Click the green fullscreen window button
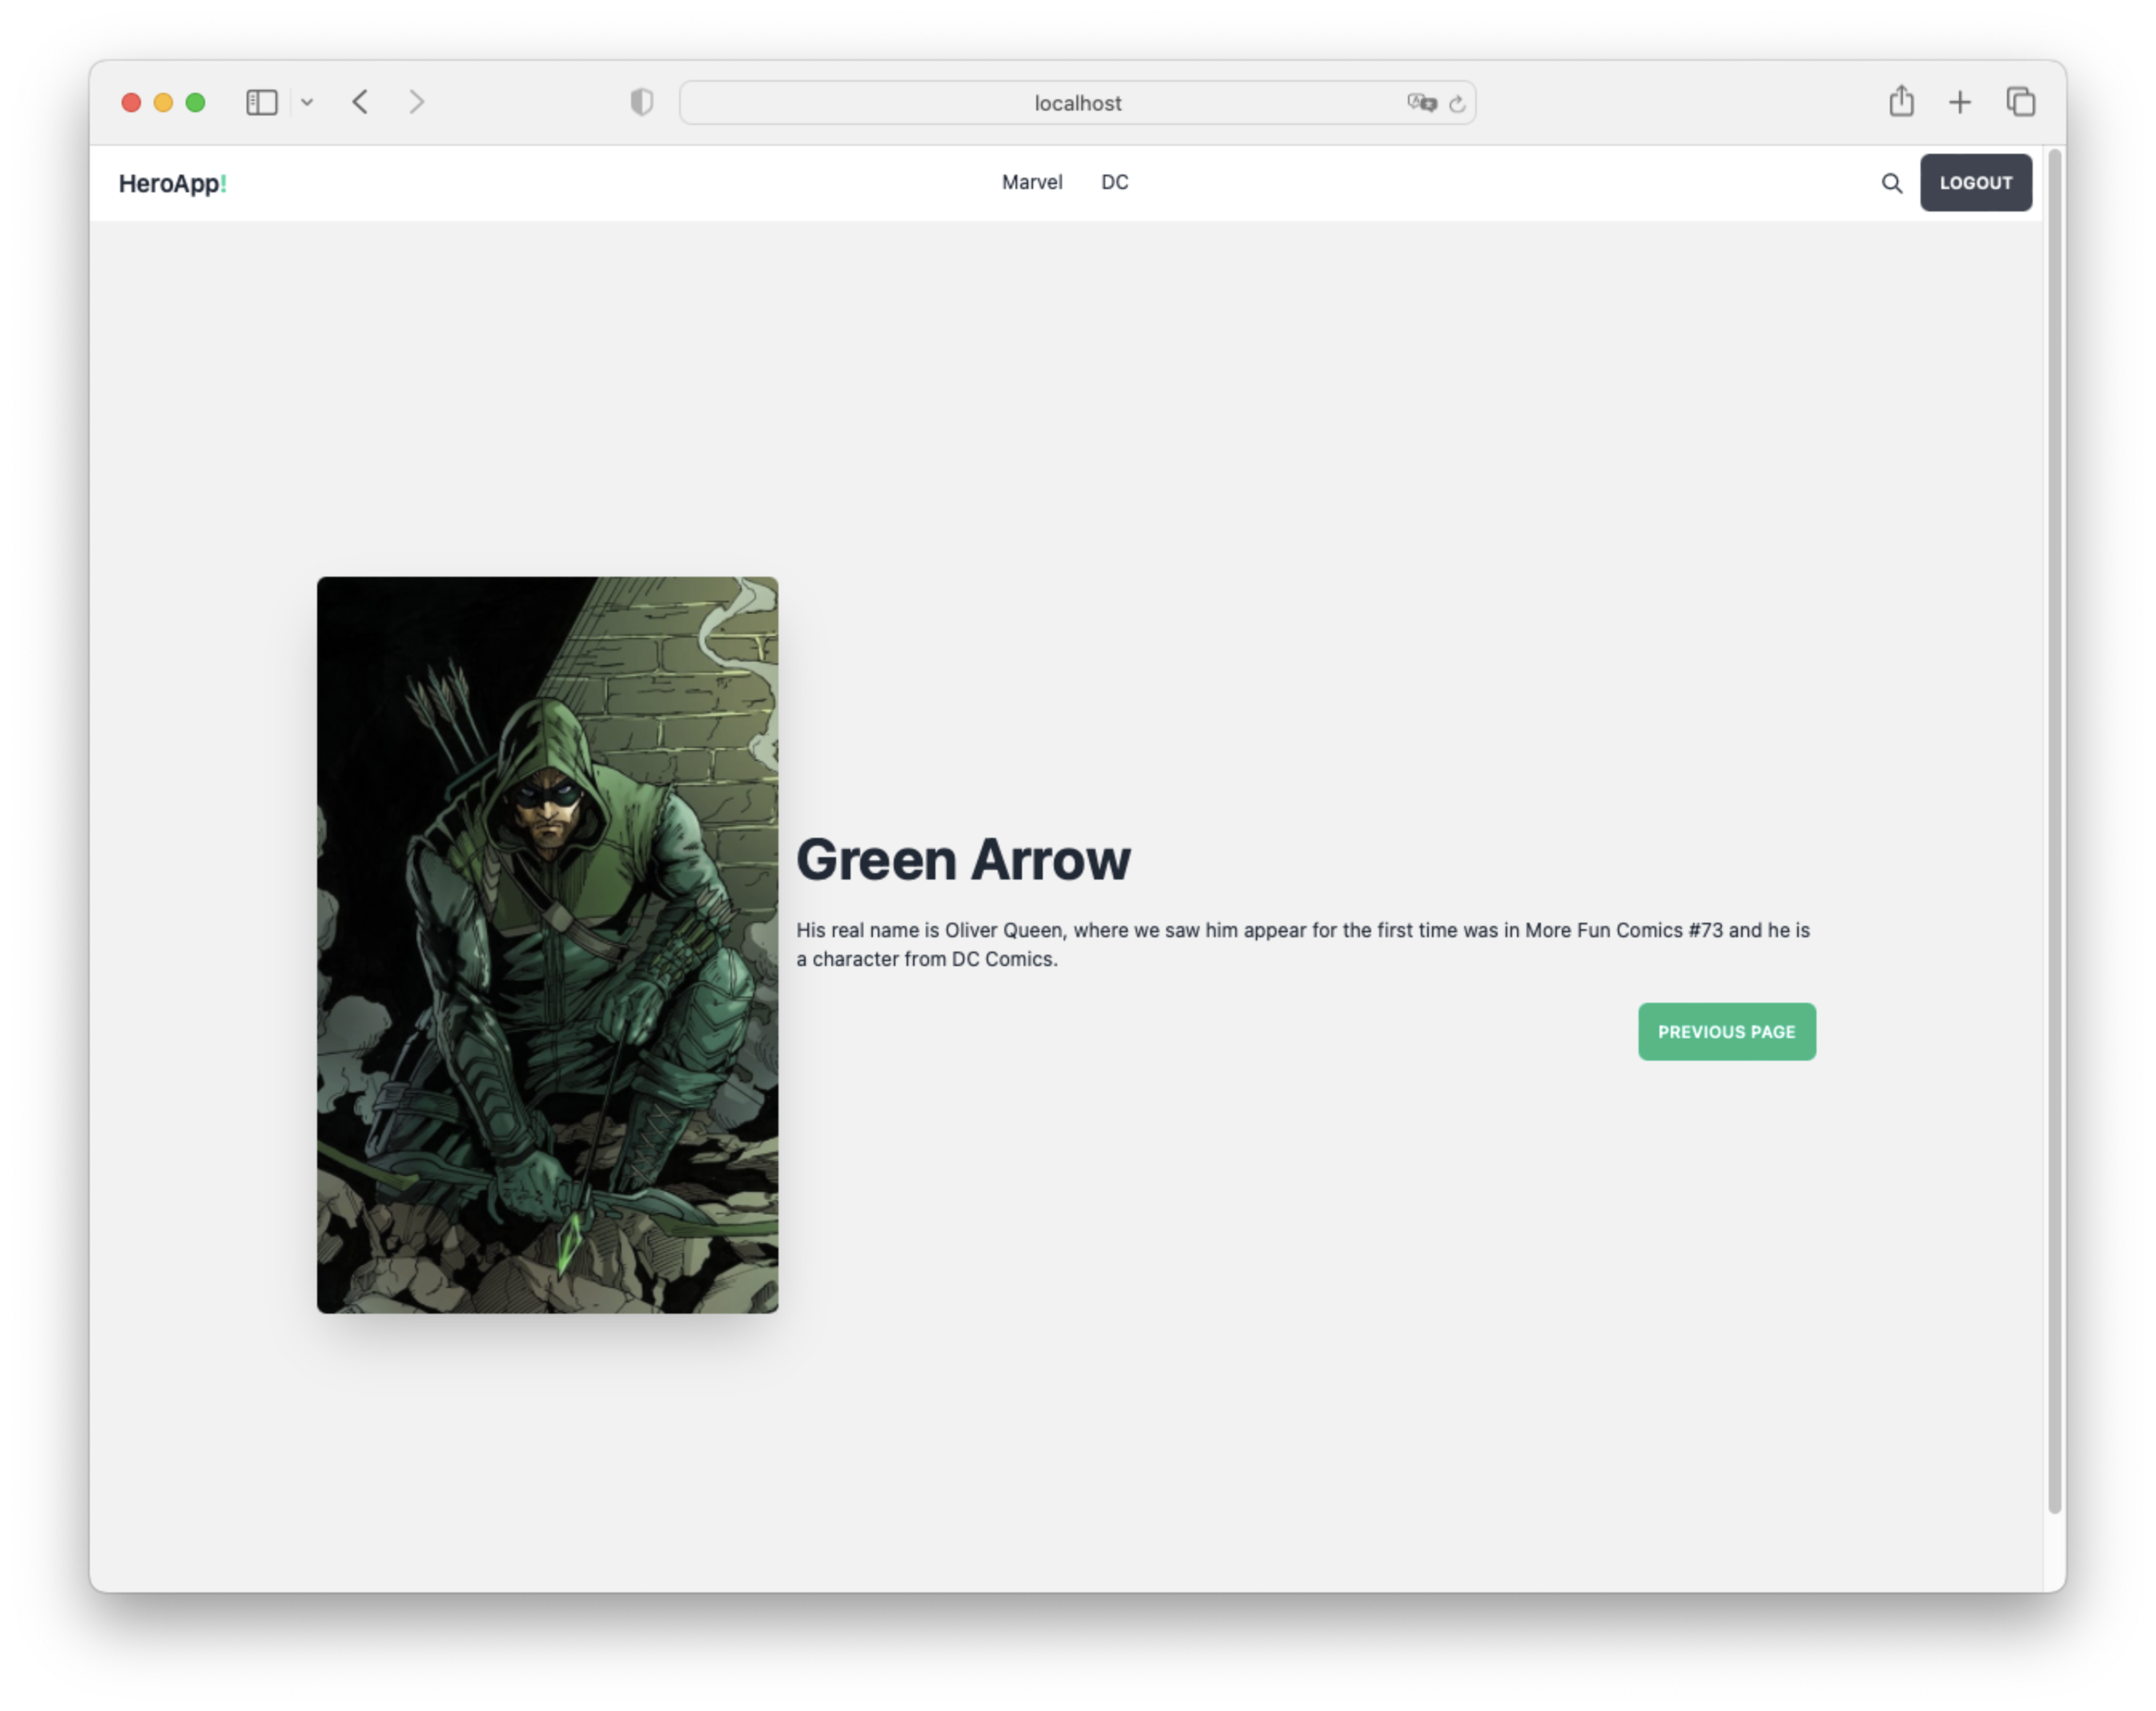 (x=196, y=102)
